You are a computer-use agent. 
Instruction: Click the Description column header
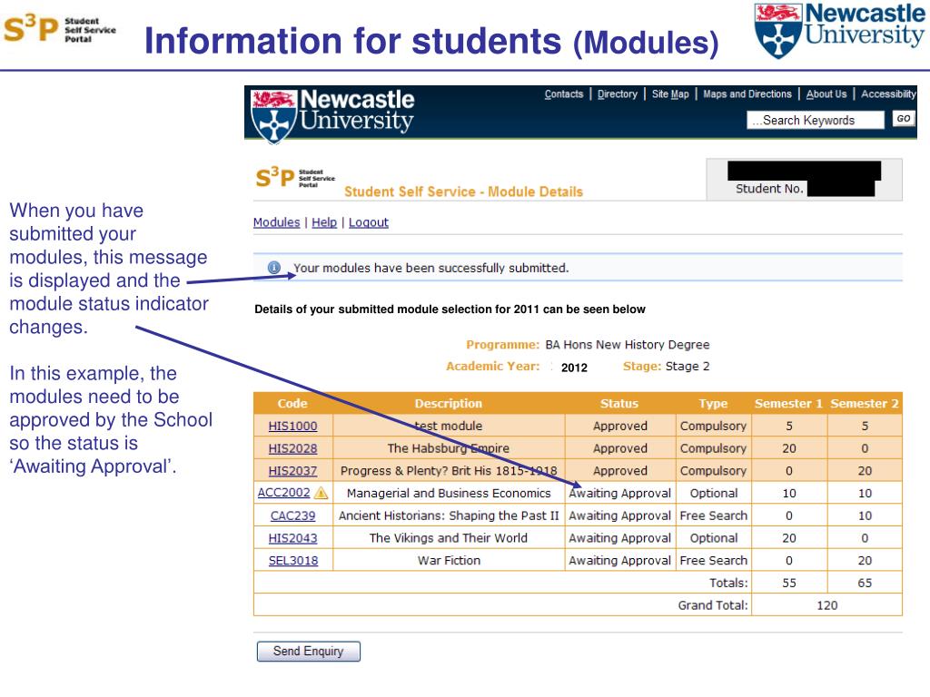(x=449, y=403)
